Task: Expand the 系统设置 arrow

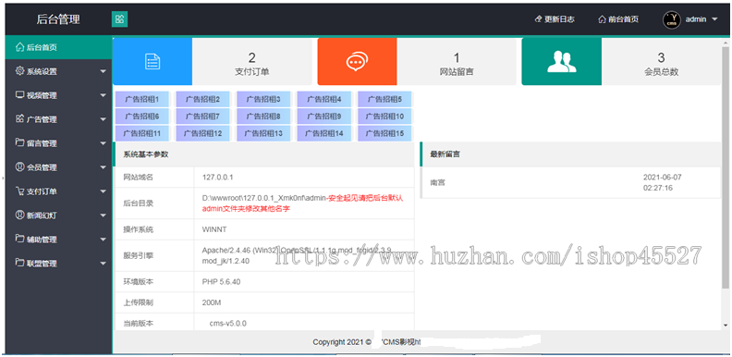Action: [x=104, y=72]
